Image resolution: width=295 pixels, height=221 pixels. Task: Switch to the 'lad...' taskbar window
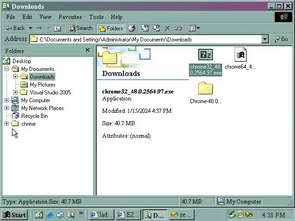(x=101, y=215)
